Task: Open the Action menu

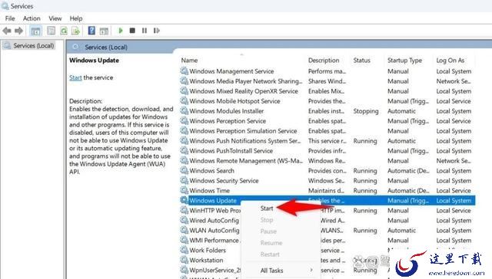Action: click(x=32, y=18)
